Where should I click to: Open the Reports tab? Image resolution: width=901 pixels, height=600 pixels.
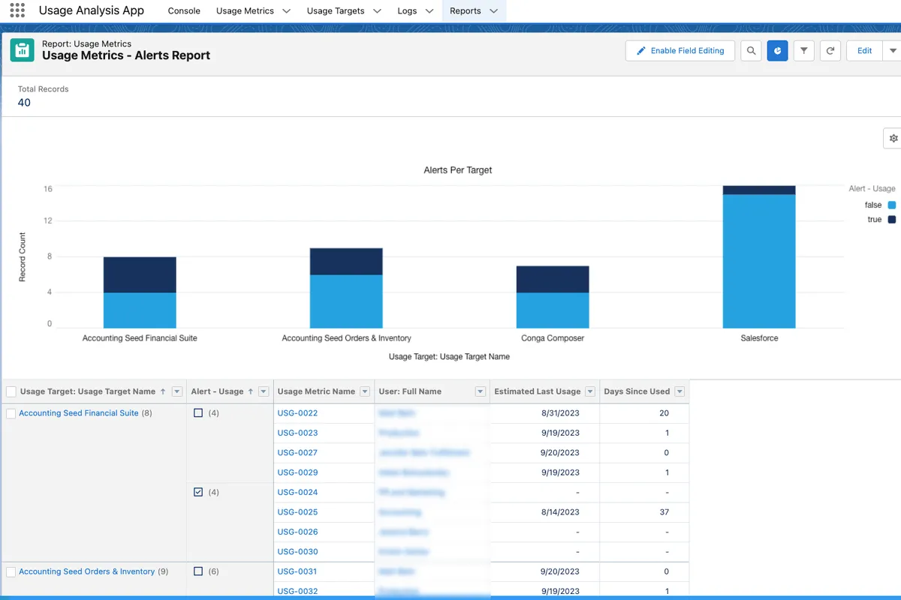pos(466,11)
